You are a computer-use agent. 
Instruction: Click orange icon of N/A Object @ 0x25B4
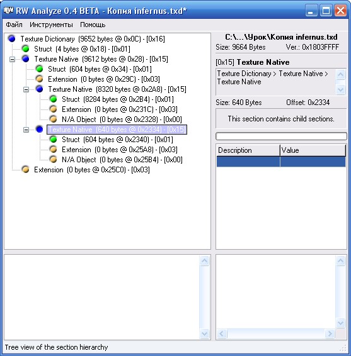pos(54,159)
